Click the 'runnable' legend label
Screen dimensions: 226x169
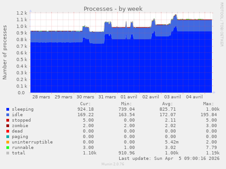pyautogui.click(x=23, y=148)
